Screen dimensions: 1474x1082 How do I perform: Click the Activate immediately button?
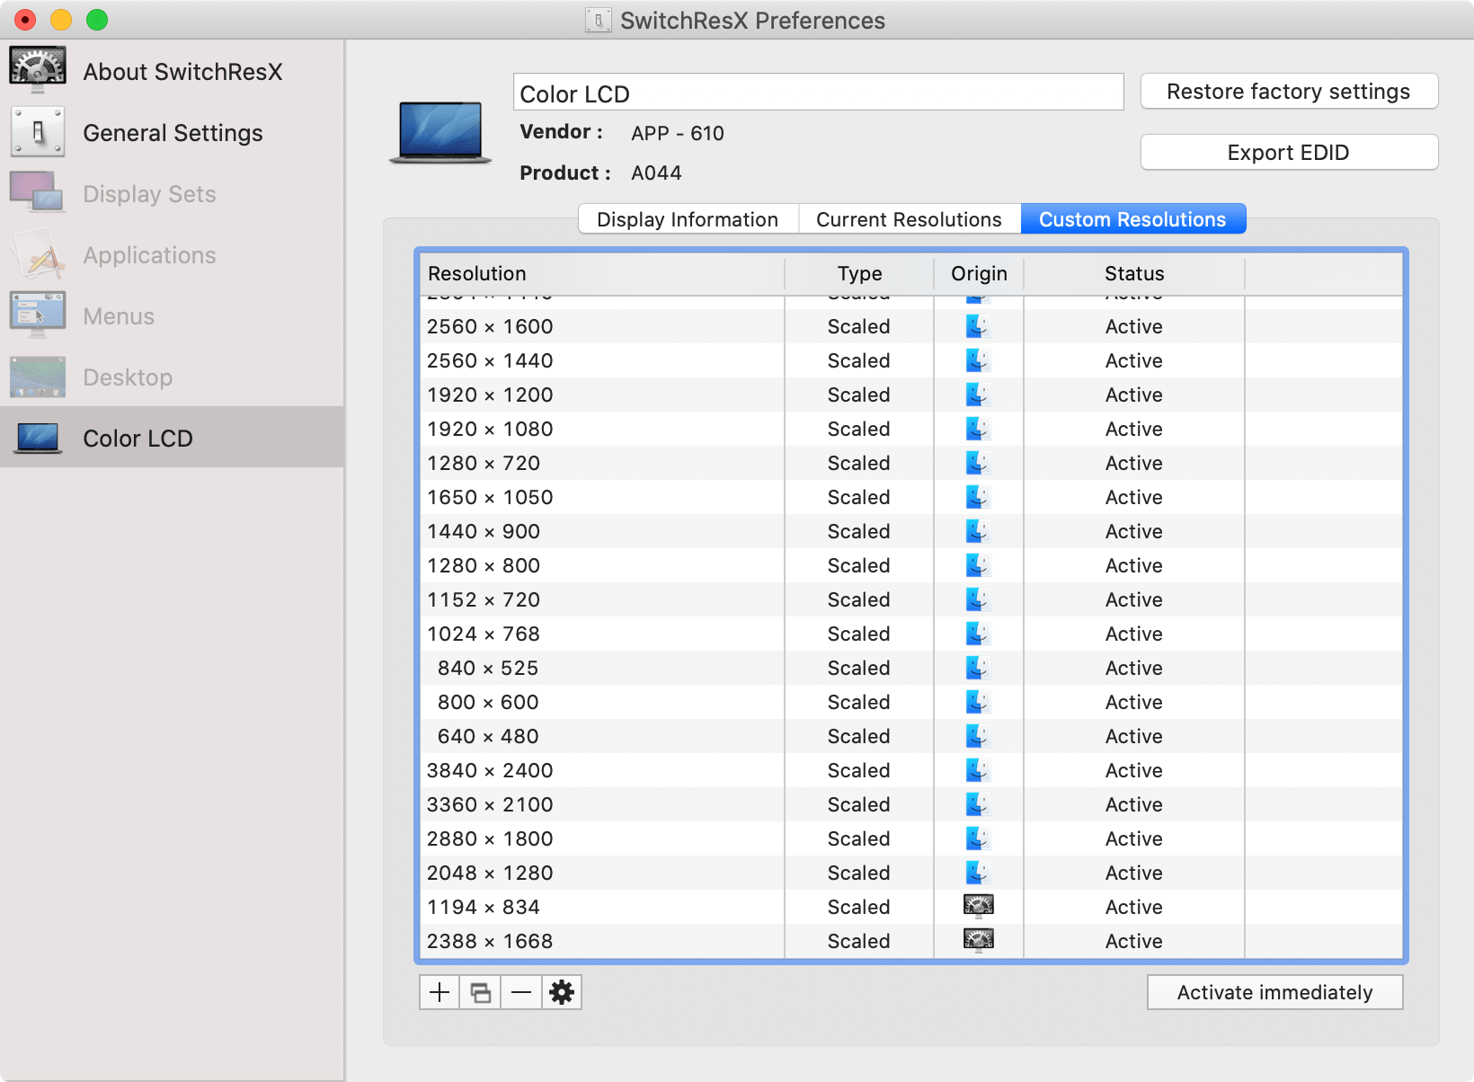click(1274, 992)
